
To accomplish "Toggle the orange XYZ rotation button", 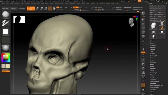I will pos(143,53).
